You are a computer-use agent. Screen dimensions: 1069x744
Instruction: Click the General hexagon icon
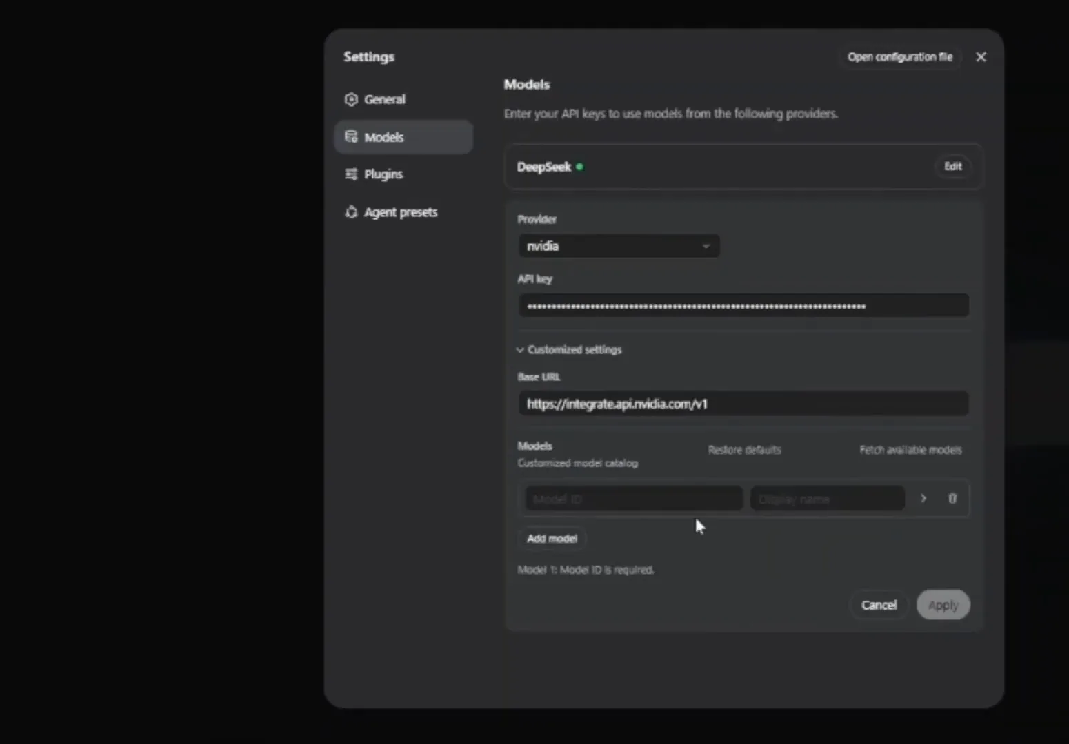pos(351,99)
